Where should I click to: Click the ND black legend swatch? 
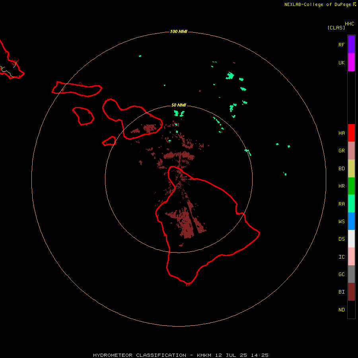tap(351, 309)
